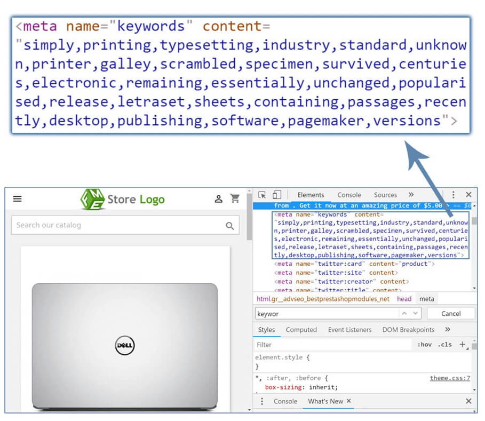Activate the DevTools element inspector icon
Screen dimensions: 485x421
(262, 195)
